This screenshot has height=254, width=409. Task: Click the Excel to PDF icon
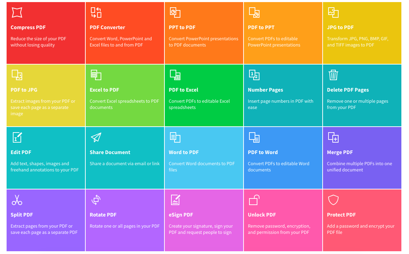point(96,75)
